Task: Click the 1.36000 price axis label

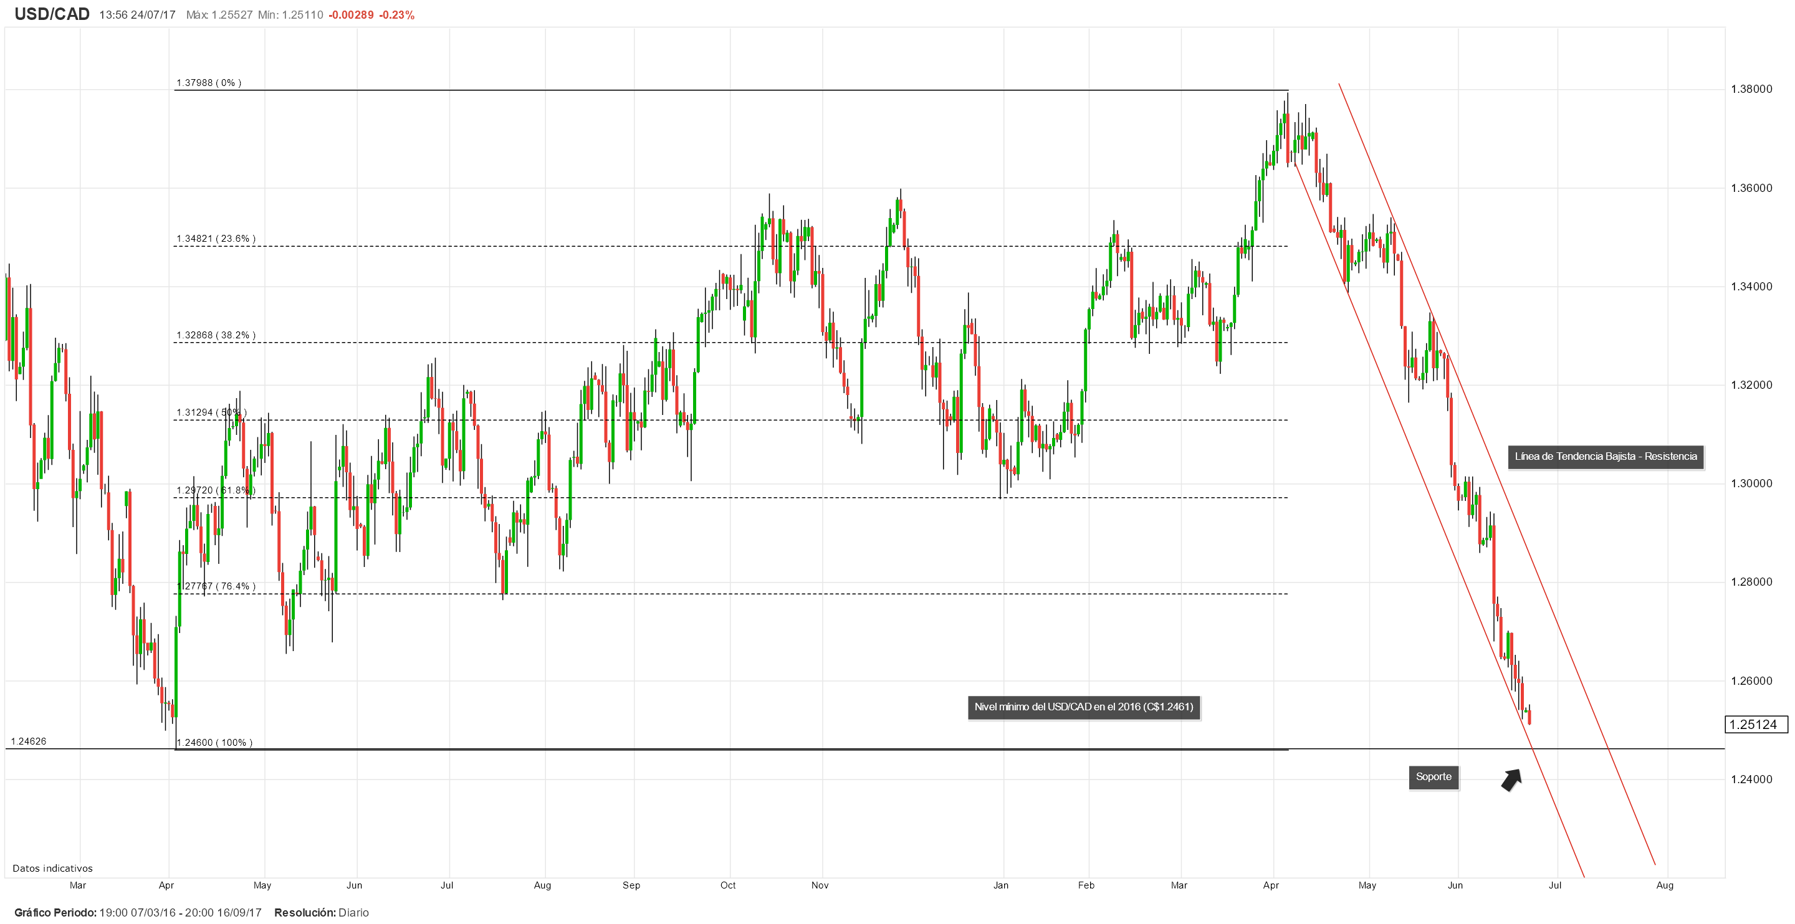Action: click(x=1751, y=188)
